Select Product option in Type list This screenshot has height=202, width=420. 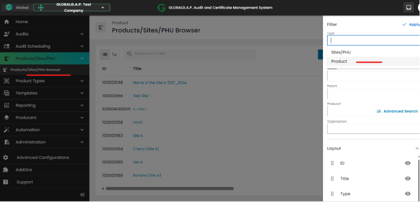[x=339, y=62]
